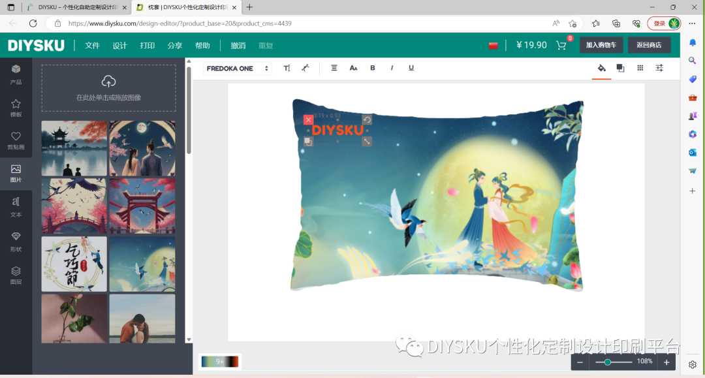
Task: Click 重复 (Redo)
Action: click(x=266, y=46)
